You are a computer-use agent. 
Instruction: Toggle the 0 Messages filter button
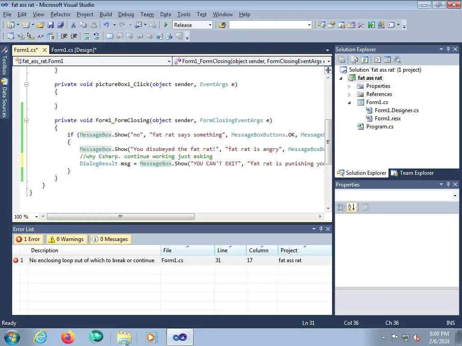coord(110,239)
